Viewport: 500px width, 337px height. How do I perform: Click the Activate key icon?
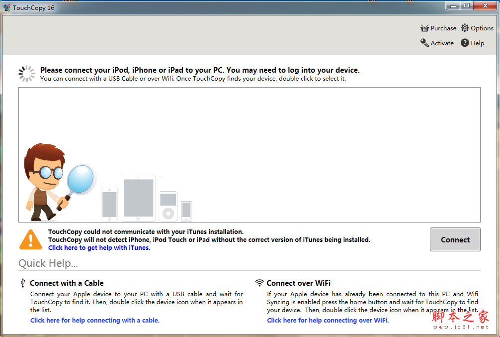click(424, 43)
